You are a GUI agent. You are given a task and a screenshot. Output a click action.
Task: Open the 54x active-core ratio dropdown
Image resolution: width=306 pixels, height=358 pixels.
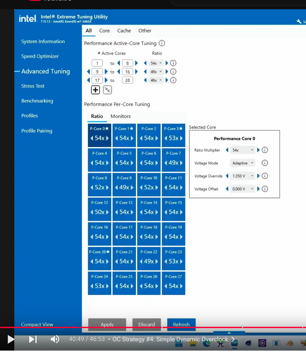[x=156, y=63]
